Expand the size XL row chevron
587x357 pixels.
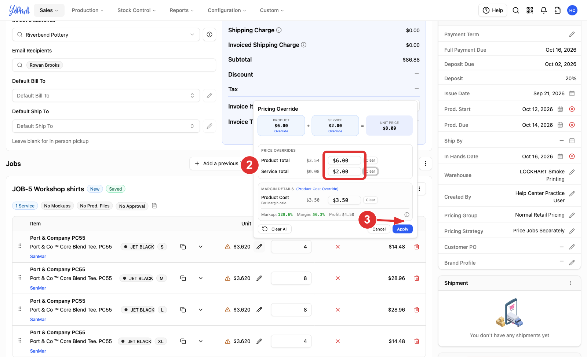(201, 341)
